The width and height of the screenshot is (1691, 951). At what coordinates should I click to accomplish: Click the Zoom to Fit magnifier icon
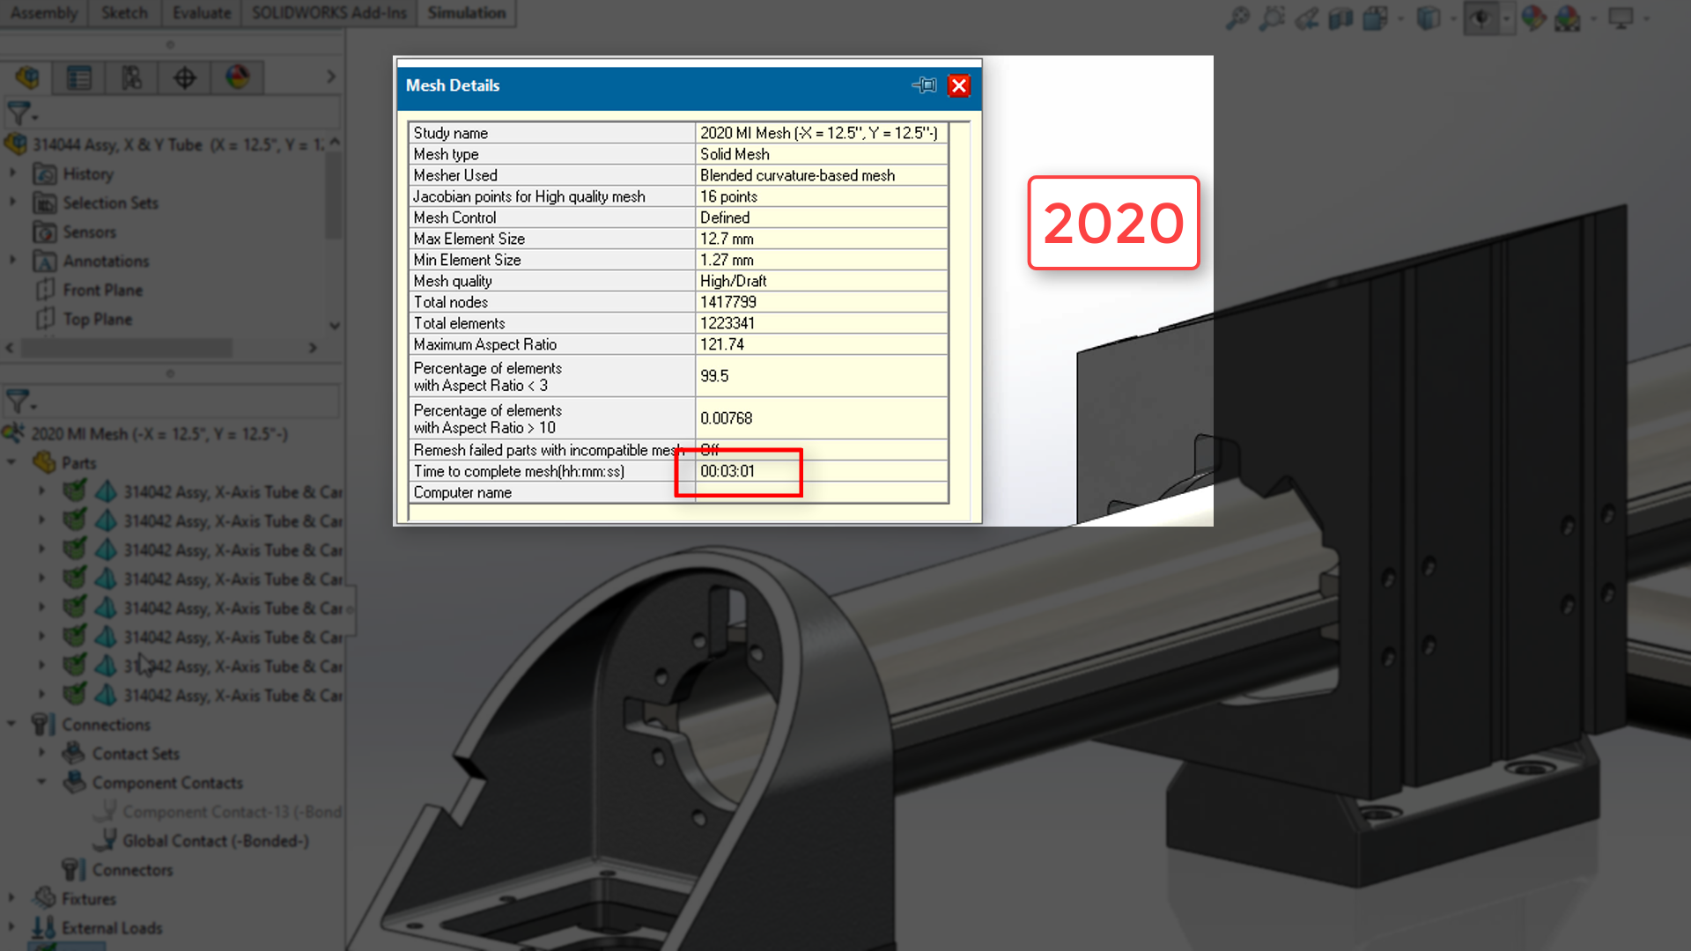(1237, 18)
